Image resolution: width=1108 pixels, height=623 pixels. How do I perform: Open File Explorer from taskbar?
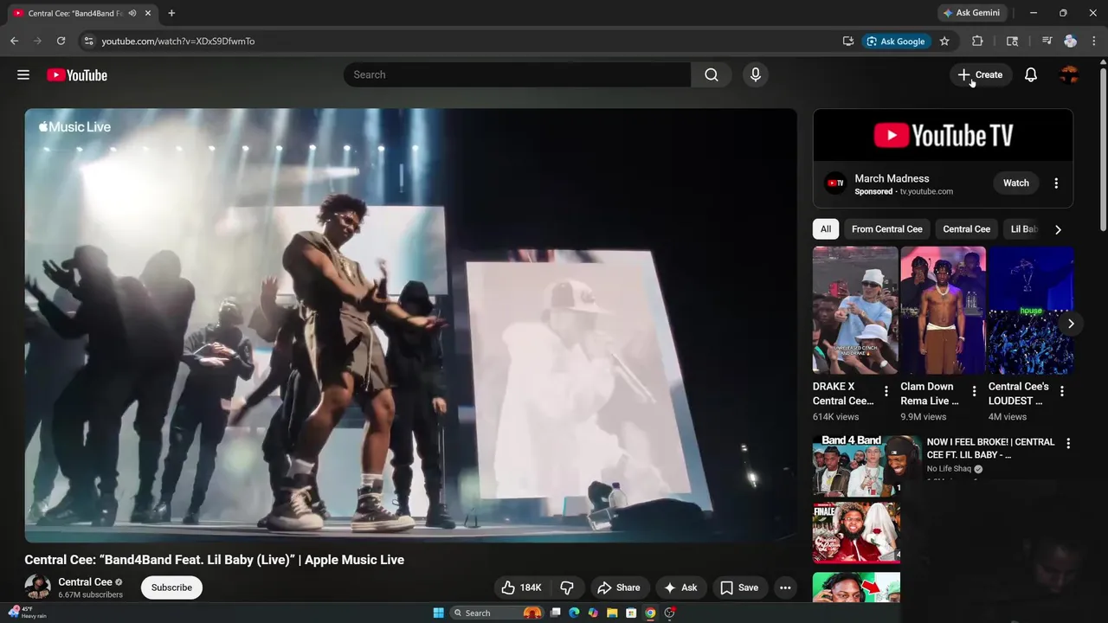point(611,613)
